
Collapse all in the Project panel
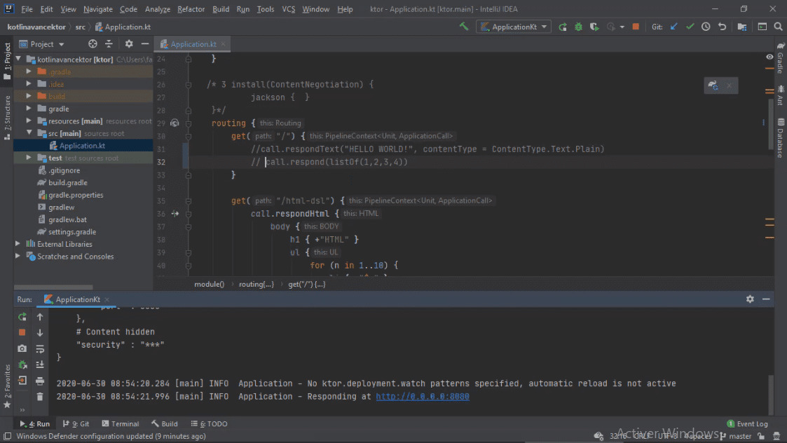[109, 44]
